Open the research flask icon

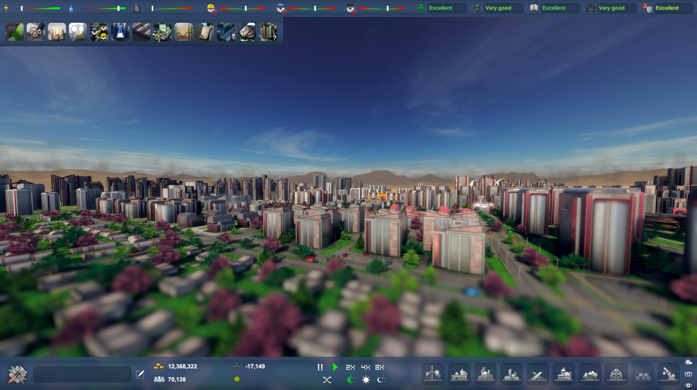coord(120,32)
